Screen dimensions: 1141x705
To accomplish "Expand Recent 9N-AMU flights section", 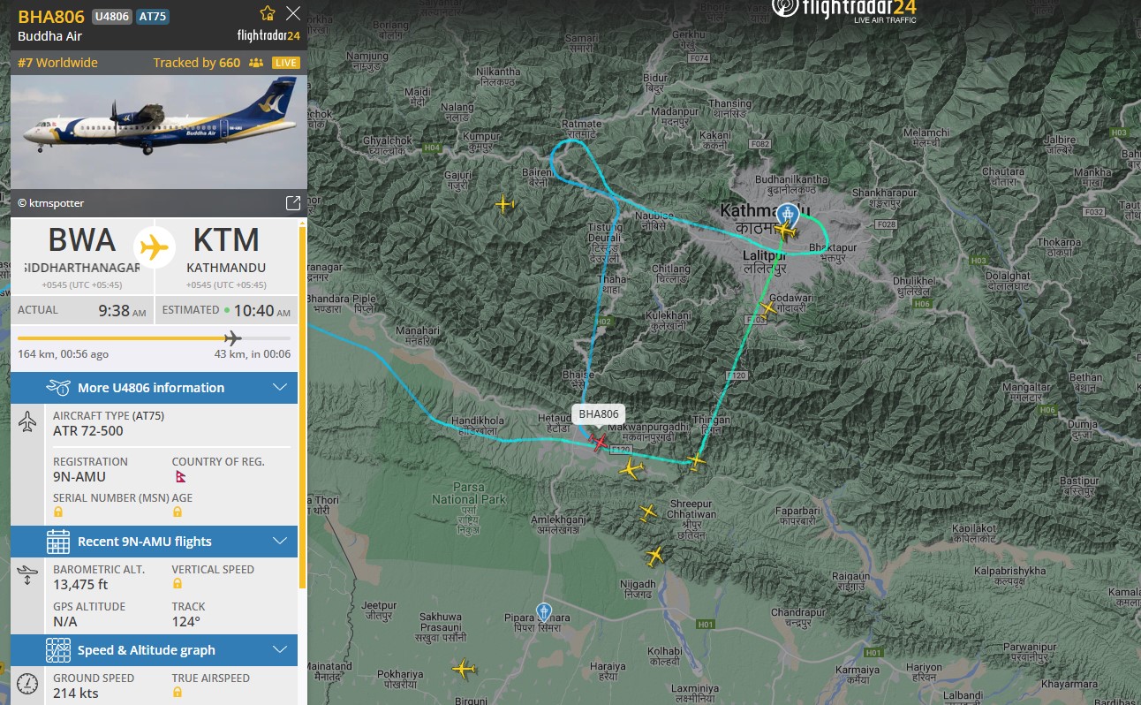I will point(155,542).
